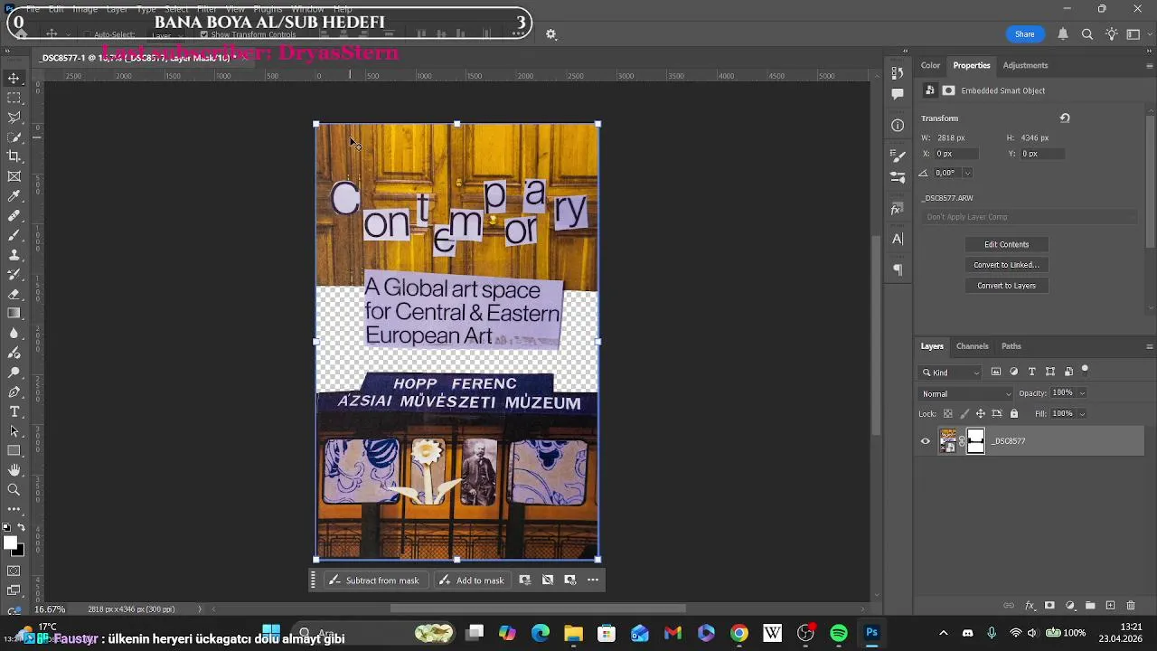1157x651 pixels.
Task: Switch to the Channels tab
Action: coord(973,346)
